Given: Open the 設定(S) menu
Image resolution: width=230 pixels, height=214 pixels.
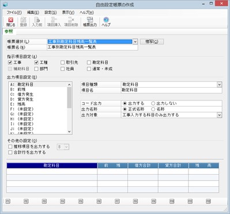Looking at the screenshot, I should point(51,13).
